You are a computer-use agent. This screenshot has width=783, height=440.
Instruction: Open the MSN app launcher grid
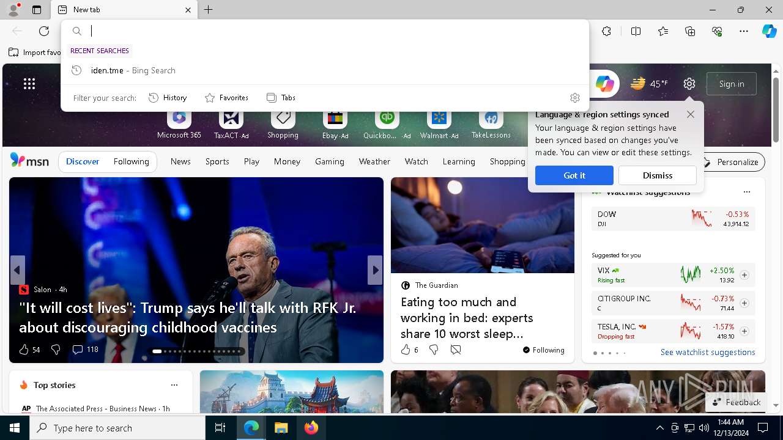click(x=29, y=84)
